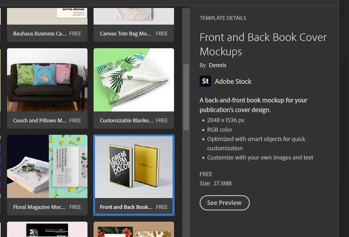Viewport: 349px width, 237px height.
Task: Click the 'Front and Back Book Cover Mockups' title
Action: point(263,44)
